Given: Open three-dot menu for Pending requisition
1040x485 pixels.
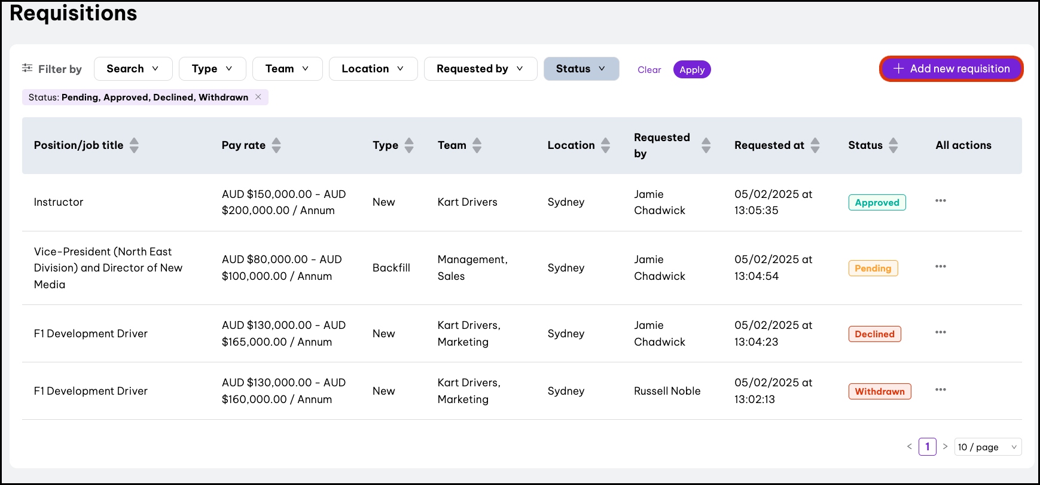Looking at the screenshot, I should click(940, 267).
